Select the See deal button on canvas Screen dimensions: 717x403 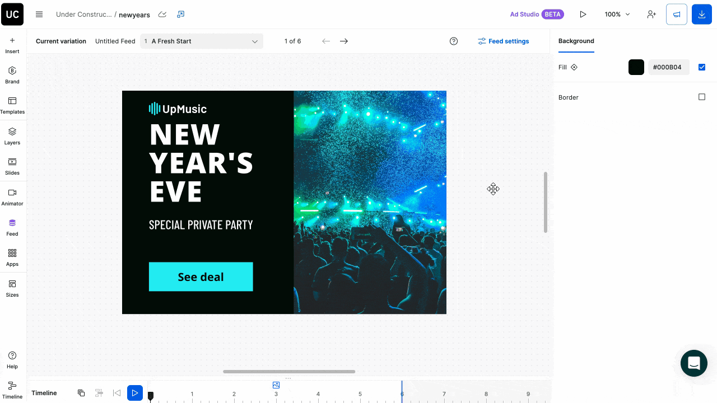(x=201, y=277)
